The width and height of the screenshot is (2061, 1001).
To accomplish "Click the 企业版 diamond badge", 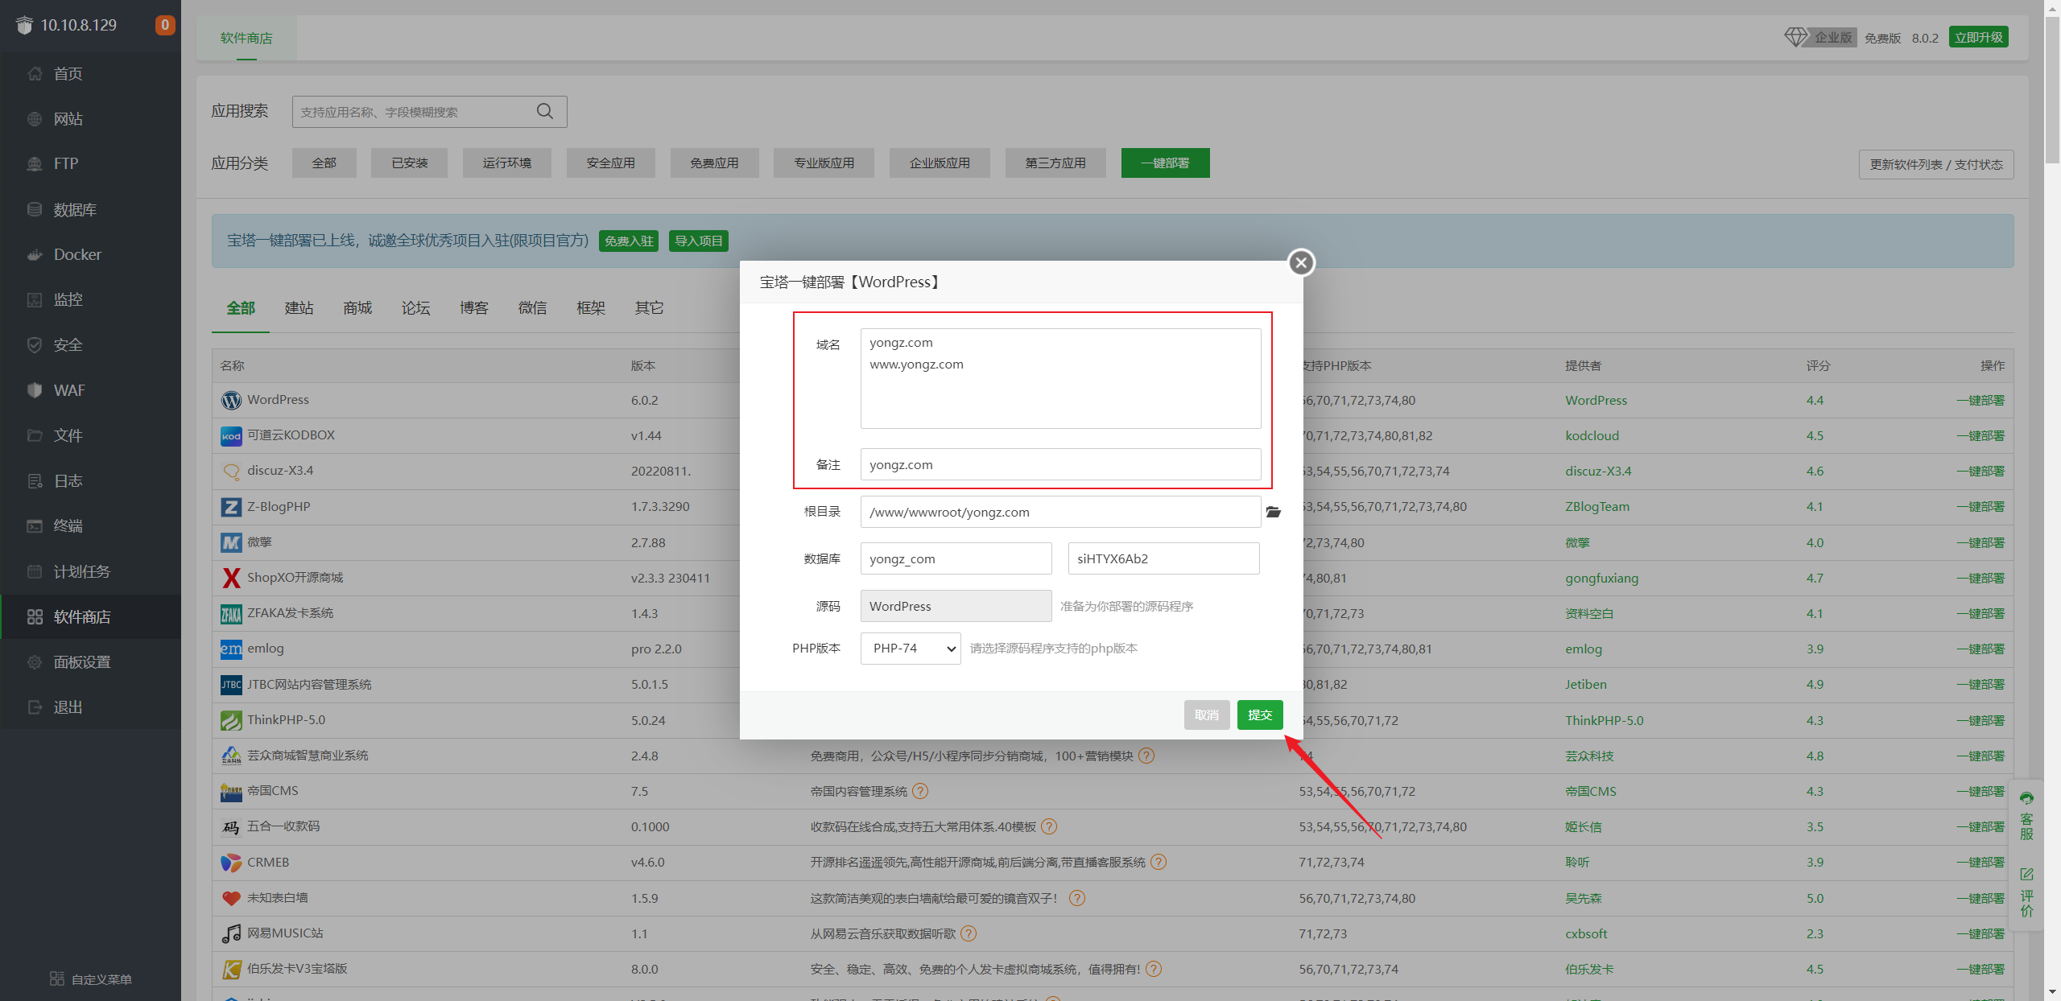I will [x=1819, y=37].
